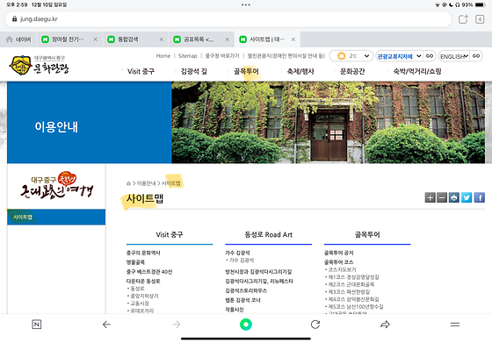
Task: Open 골목투어 공지 link
Action: click(339, 253)
